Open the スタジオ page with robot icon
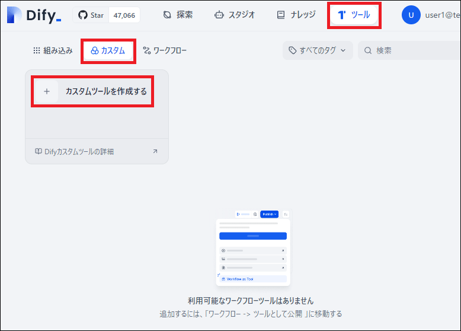The height and width of the screenshot is (331, 461). pyautogui.click(x=235, y=15)
